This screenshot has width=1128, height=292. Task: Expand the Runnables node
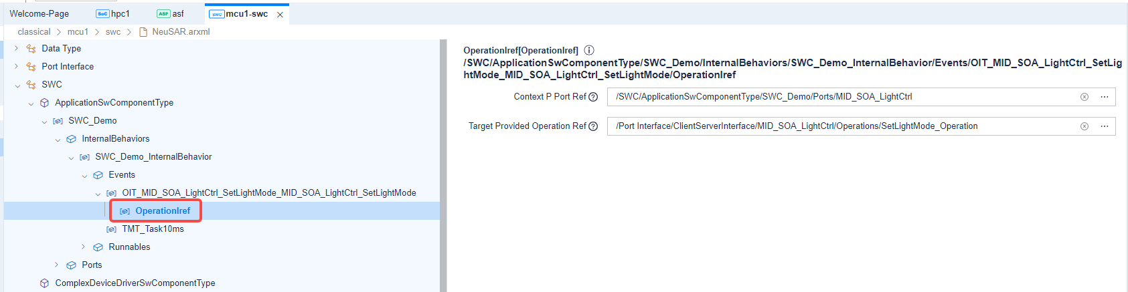(84, 247)
